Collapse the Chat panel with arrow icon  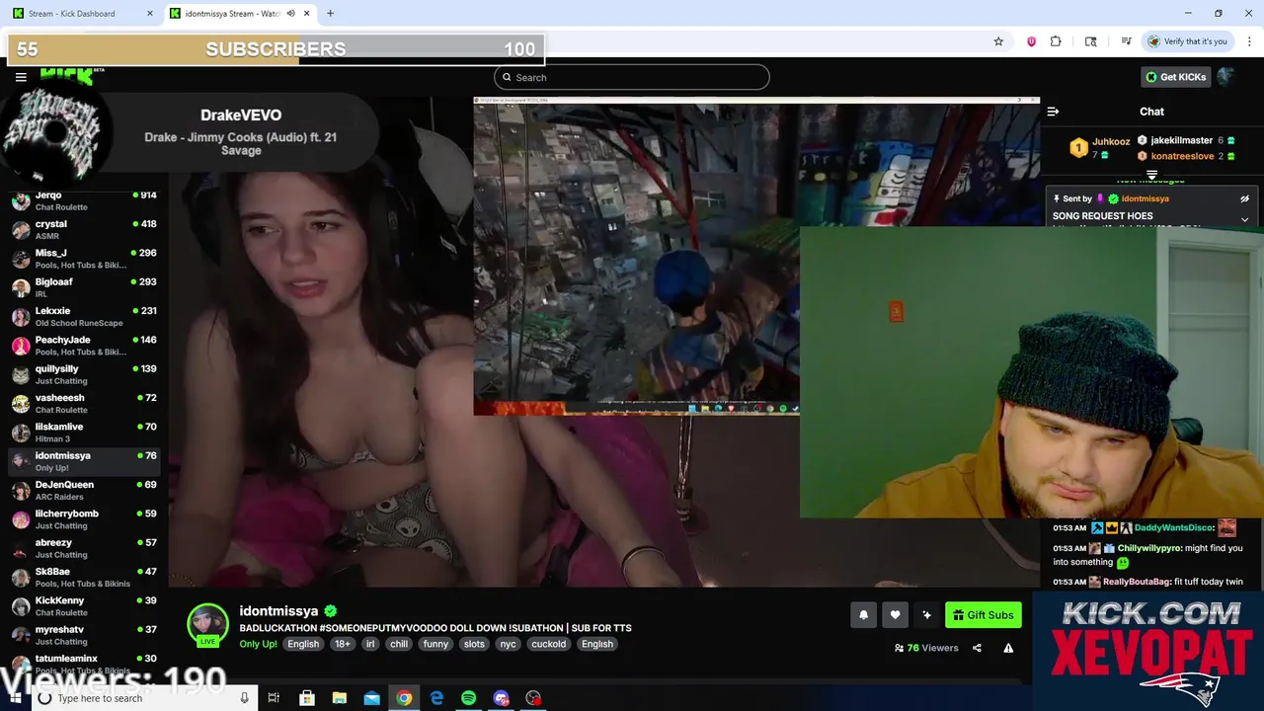1053,112
